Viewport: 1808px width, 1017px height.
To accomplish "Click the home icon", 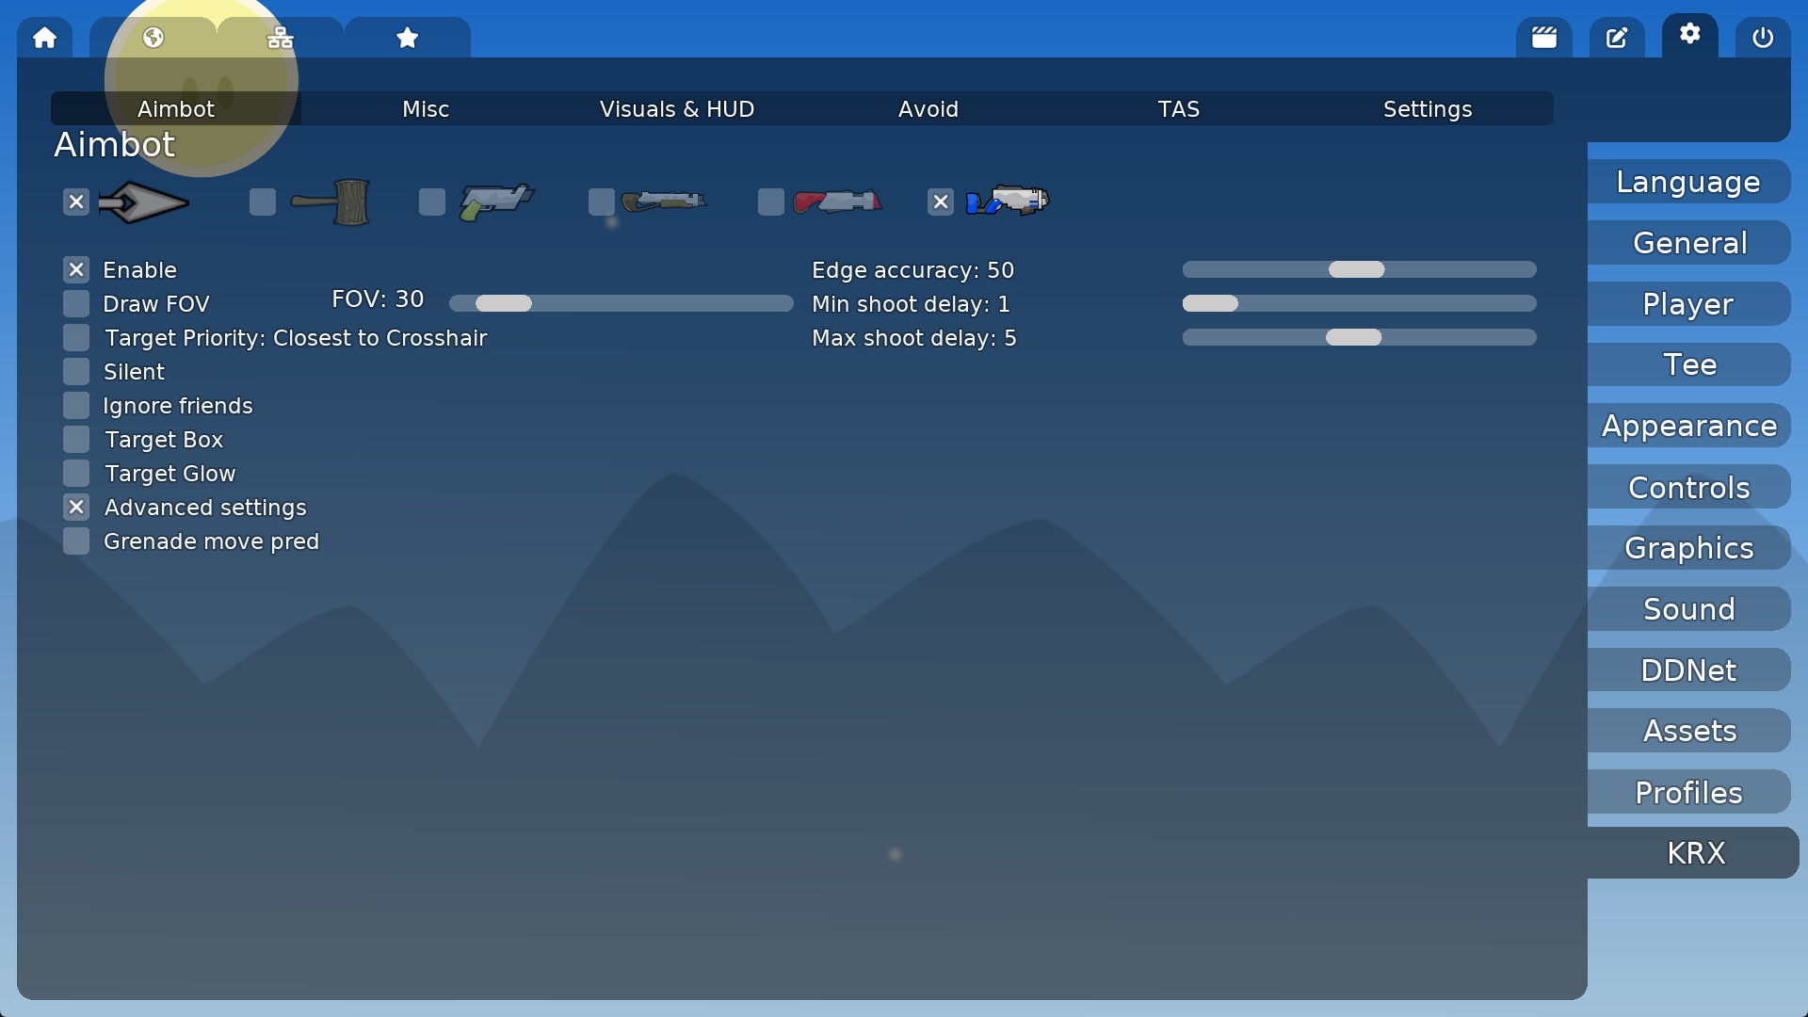I will coord(44,38).
